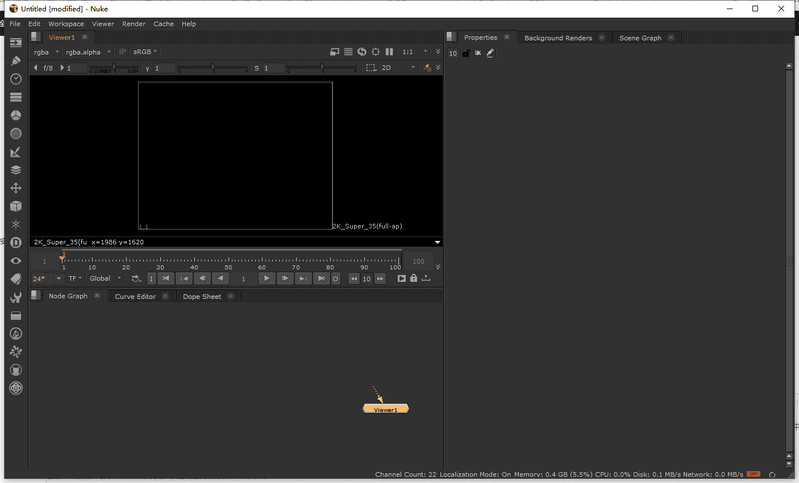Open the rgba channel set dropdown
The image size is (799, 483).
(47, 52)
